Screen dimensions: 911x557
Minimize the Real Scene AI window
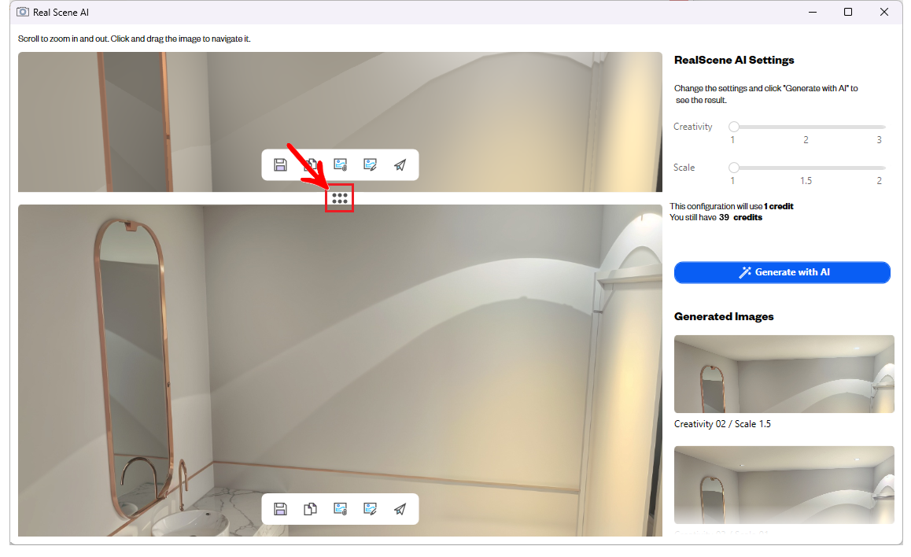click(813, 13)
